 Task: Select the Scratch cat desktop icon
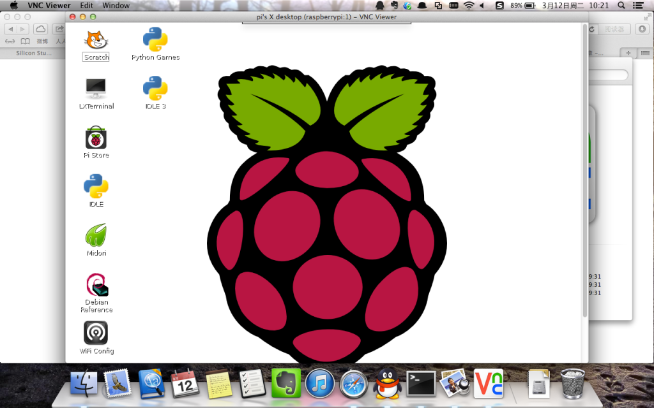tap(96, 40)
